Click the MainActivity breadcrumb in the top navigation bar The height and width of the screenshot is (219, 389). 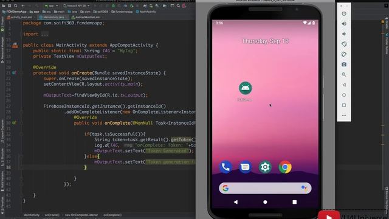coord(146,12)
